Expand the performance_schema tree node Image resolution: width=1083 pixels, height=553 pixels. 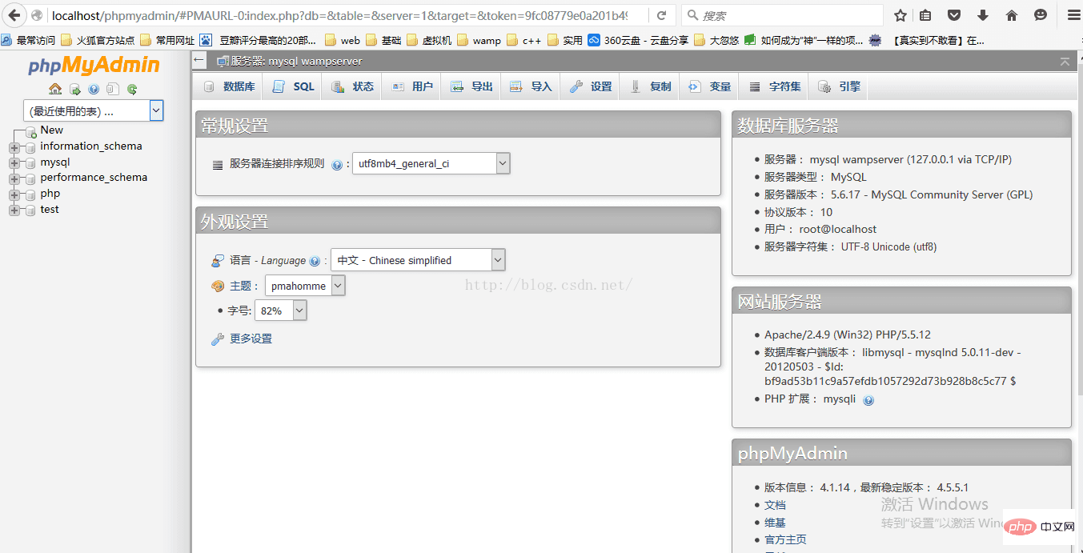tap(14, 178)
